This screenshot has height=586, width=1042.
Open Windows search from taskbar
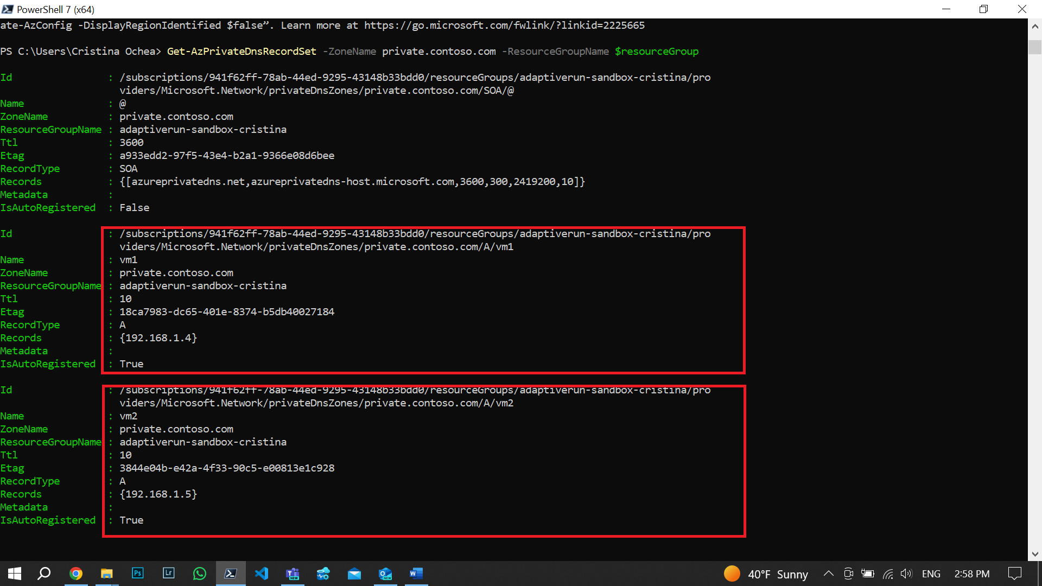tap(44, 574)
